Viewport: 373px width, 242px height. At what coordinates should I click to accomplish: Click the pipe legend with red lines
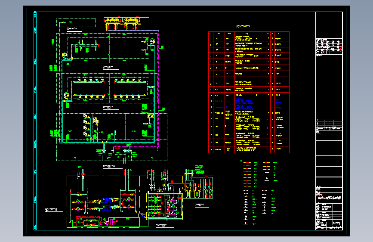250,174
